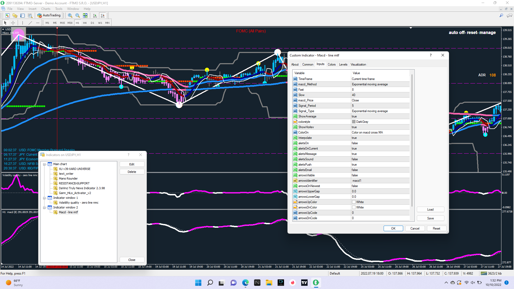This screenshot has height=289, width=514.
Task: Open the Tile Windows chart layout icon
Action: pyautogui.click(x=85, y=16)
